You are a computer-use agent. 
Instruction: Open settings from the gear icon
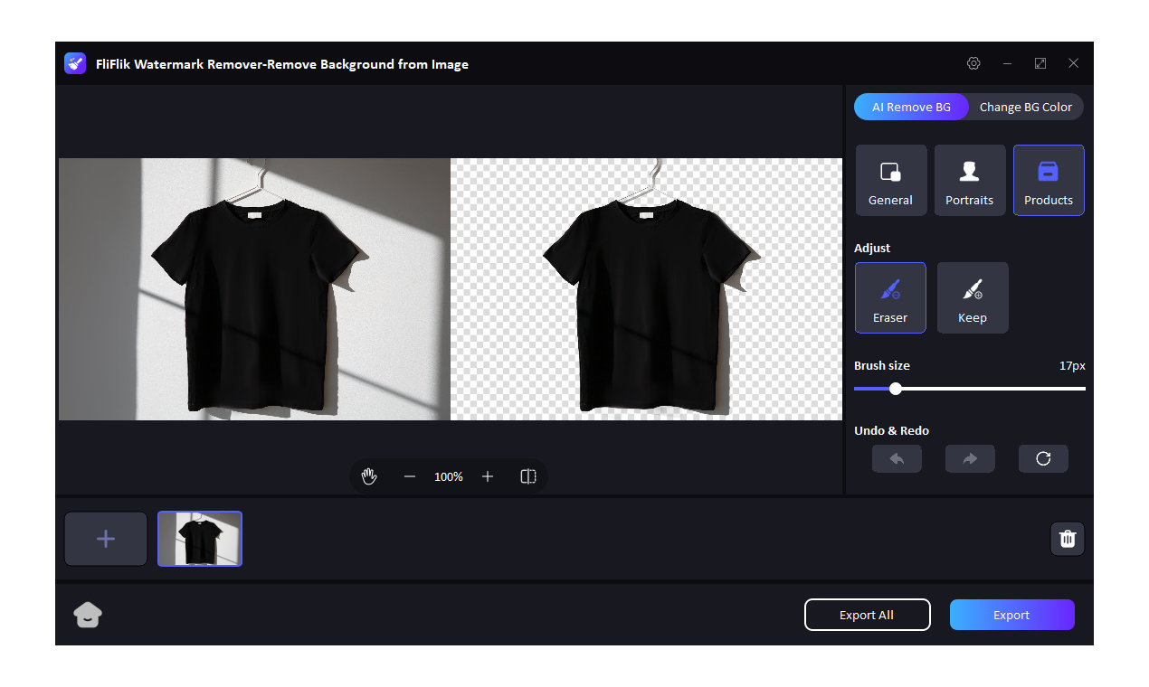[973, 63]
